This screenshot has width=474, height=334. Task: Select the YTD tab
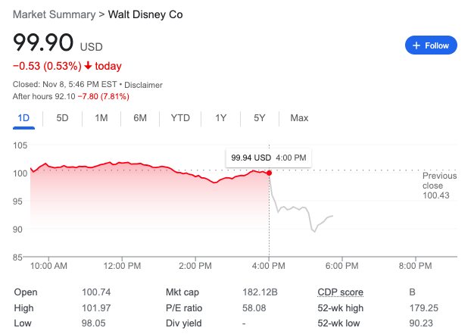click(x=180, y=118)
